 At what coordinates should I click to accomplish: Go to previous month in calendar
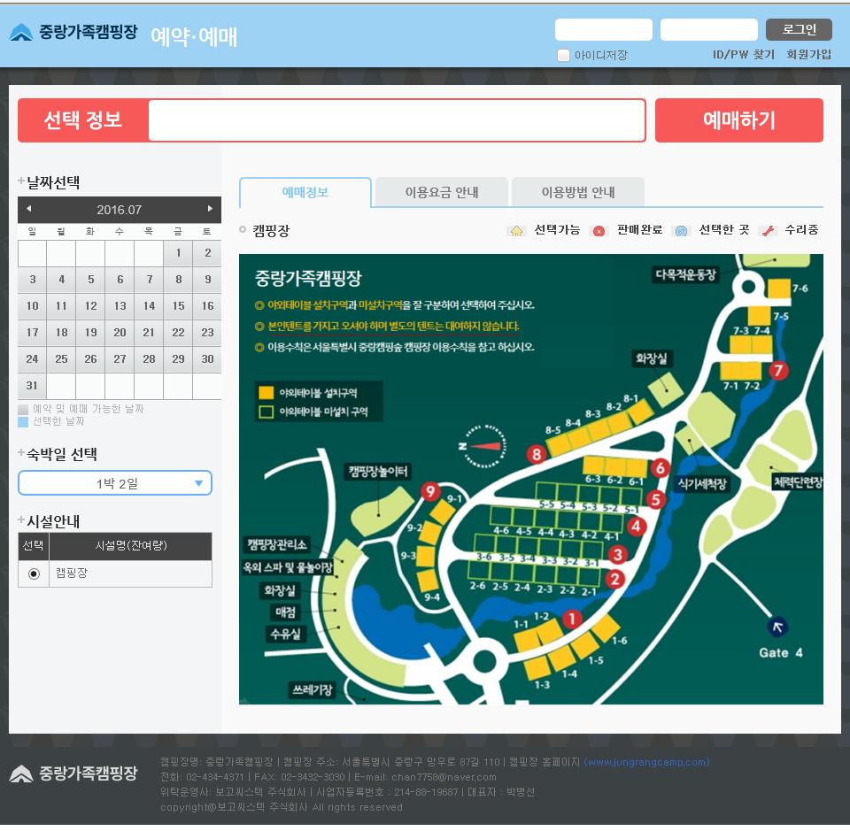point(29,209)
